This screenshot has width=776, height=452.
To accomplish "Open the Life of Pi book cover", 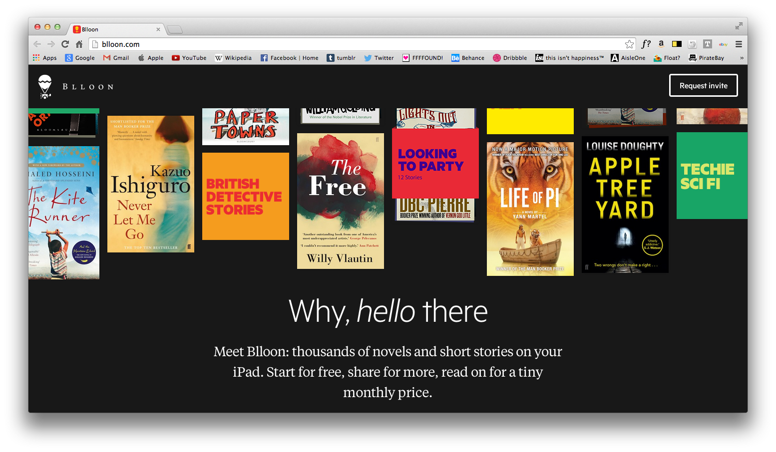I will (x=530, y=209).
